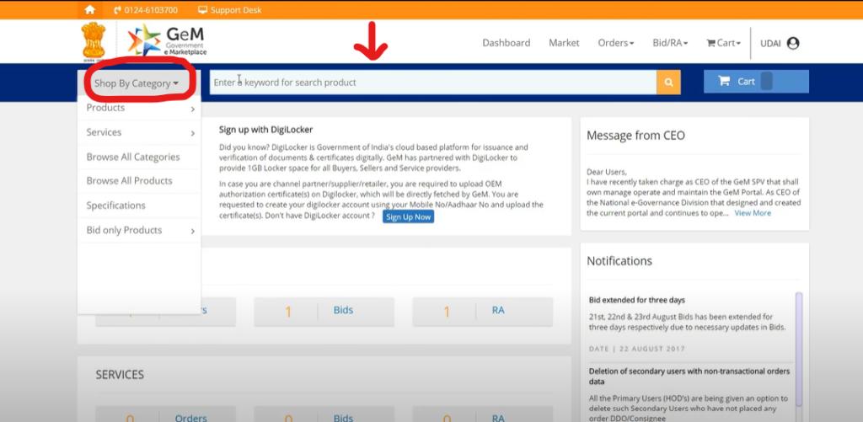
Task: Expand the Bid only Products submenu
Action: pyautogui.click(x=139, y=230)
